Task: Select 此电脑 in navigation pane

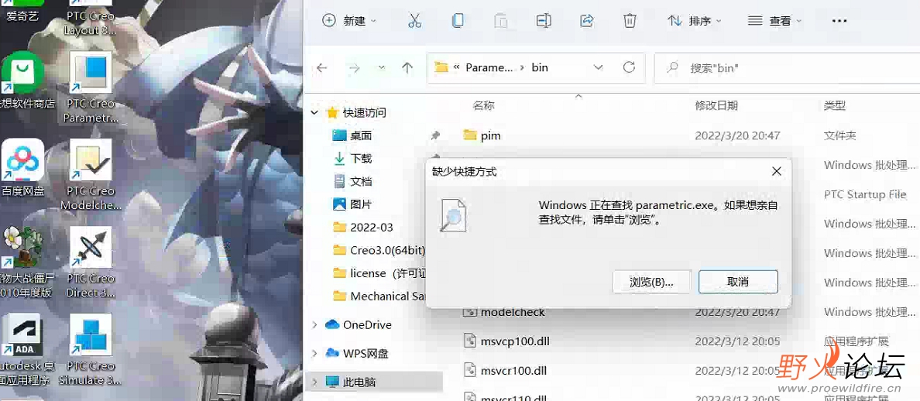Action: point(359,382)
